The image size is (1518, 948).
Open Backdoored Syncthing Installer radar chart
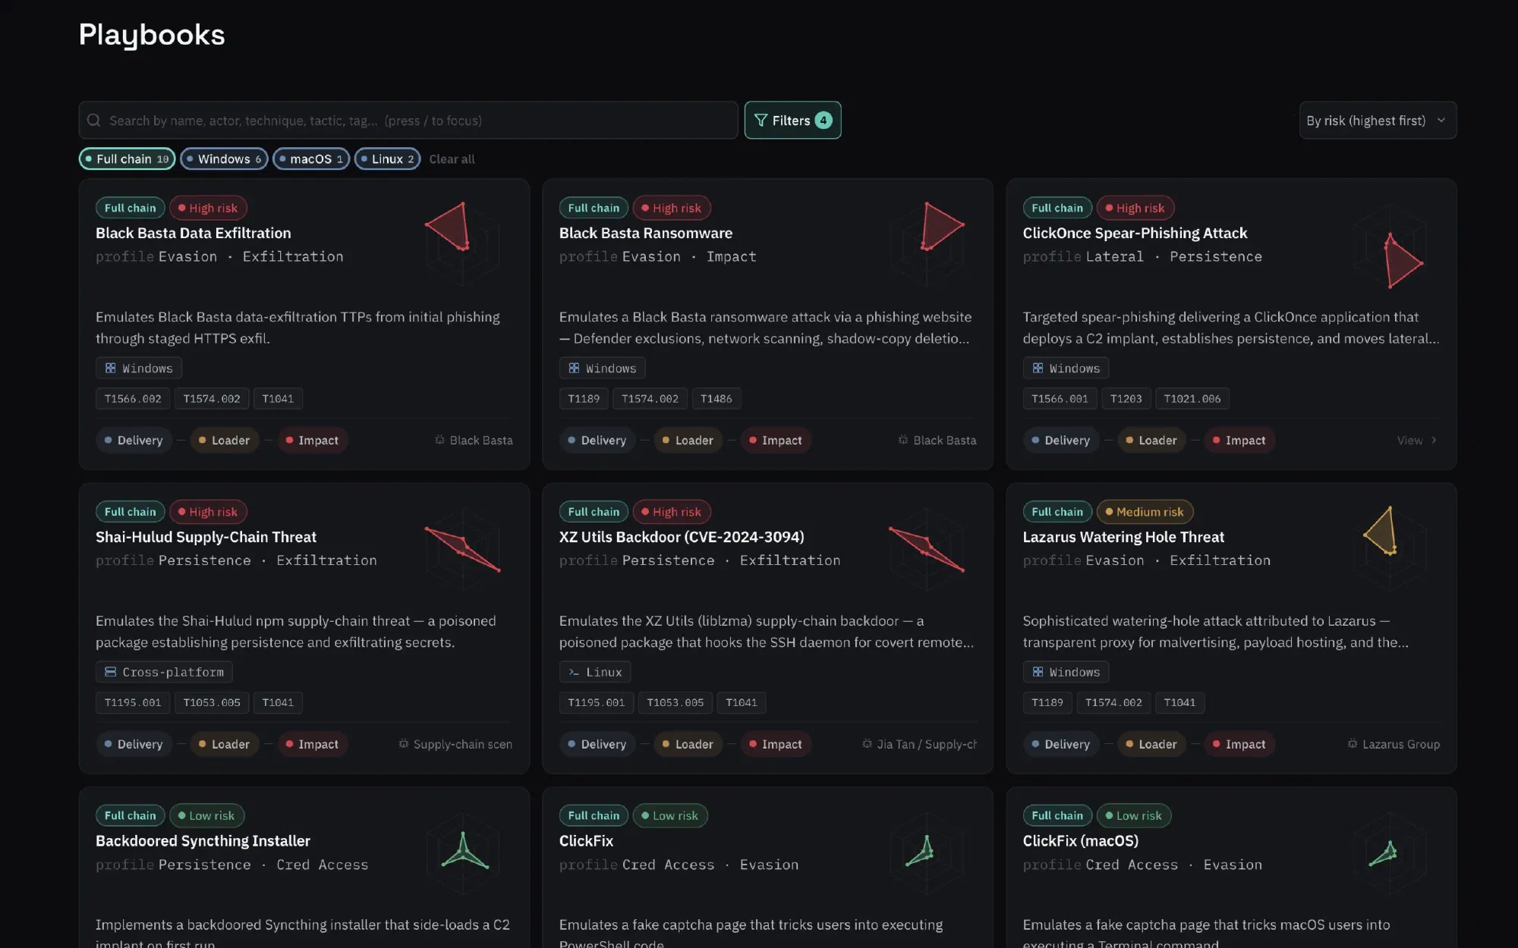point(462,852)
